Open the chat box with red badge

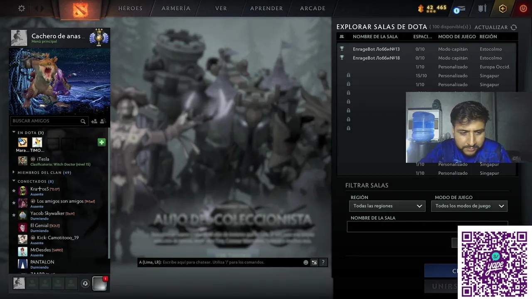coord(99,283)
